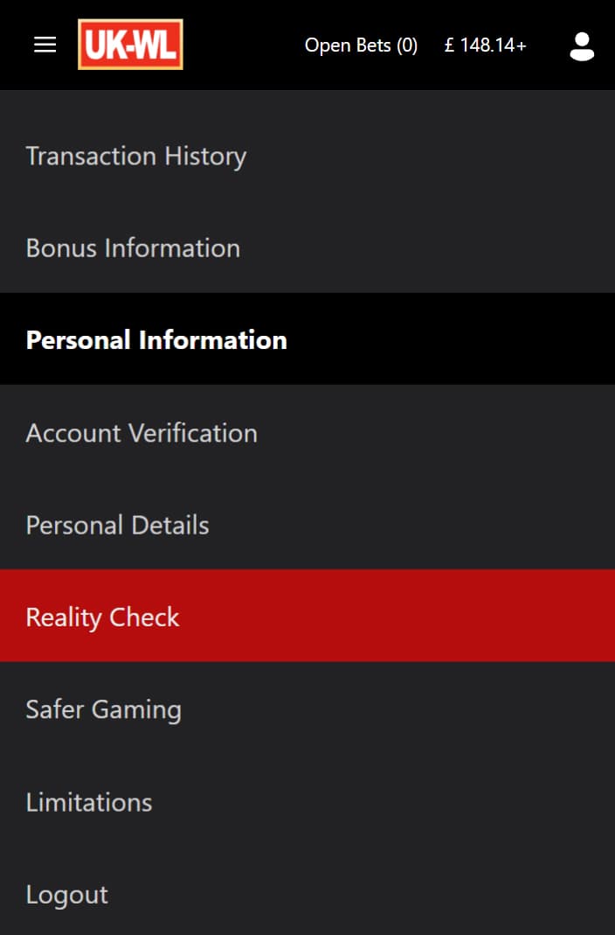Viewport: 615px width, 935px height.
Task: Open Transaction History
Action: 307,157
